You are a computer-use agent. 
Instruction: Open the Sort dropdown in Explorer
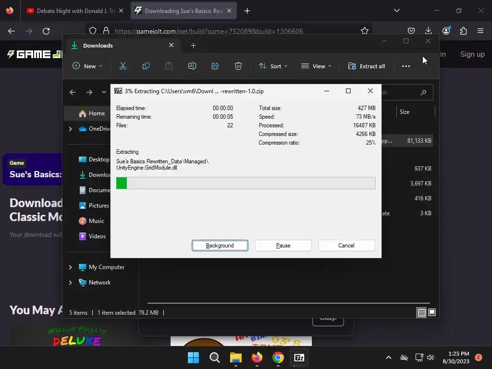coord(273,66)
